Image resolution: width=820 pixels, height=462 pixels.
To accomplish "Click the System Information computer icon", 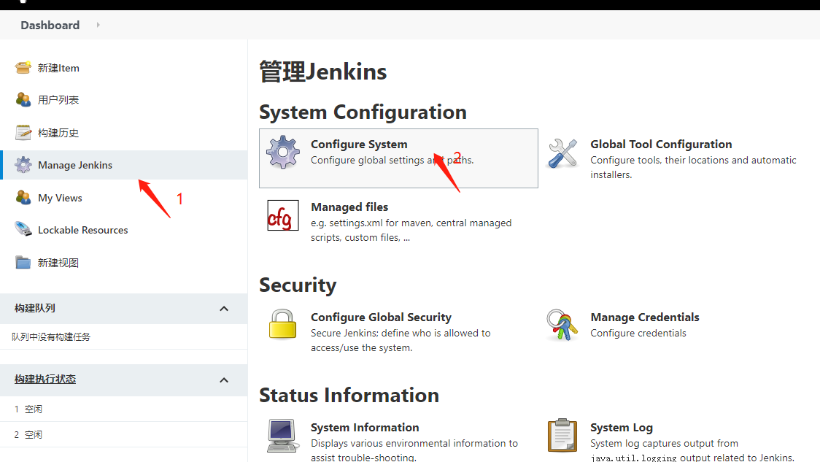I will [283, 435].
